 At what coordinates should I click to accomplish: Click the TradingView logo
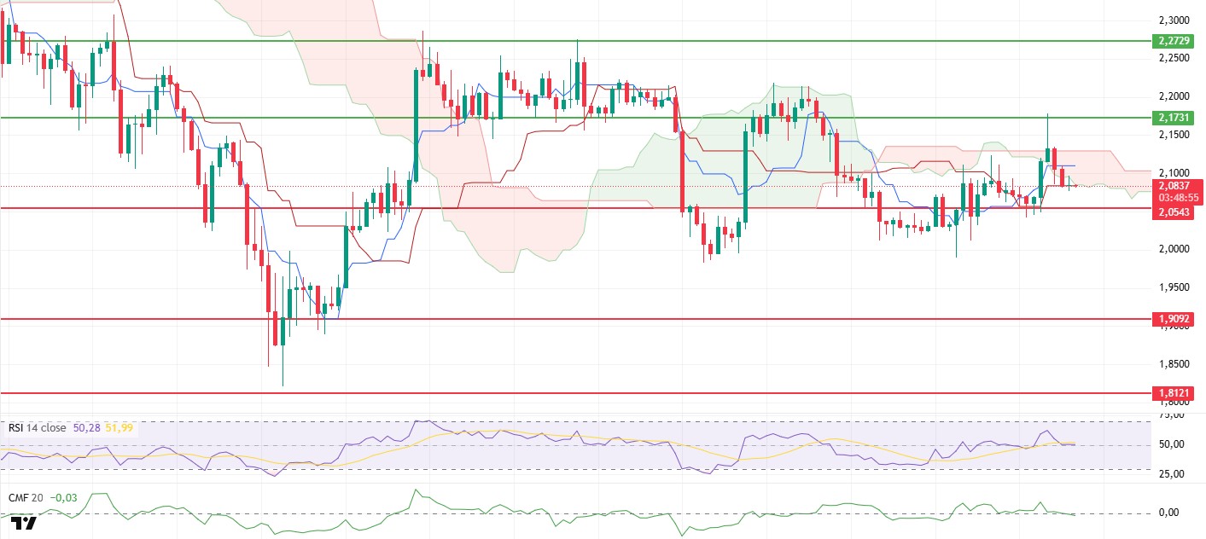(x=24, y=523)
